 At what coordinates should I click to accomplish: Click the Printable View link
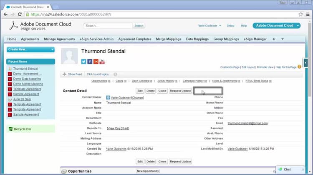point(265,67)
